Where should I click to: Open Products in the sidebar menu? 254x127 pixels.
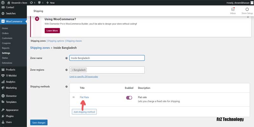(x=10, y=70)
